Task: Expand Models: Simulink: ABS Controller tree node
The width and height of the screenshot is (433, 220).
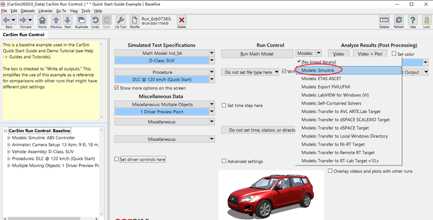Action: [x=9, y=138]
